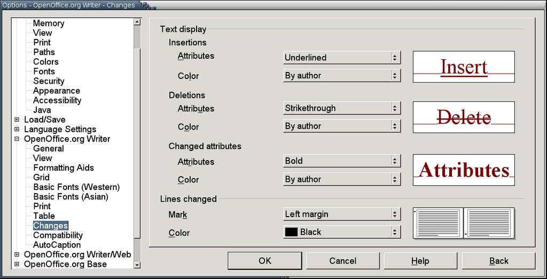Click the Back button
The image size is (547, 279).
tap(498, 261)
